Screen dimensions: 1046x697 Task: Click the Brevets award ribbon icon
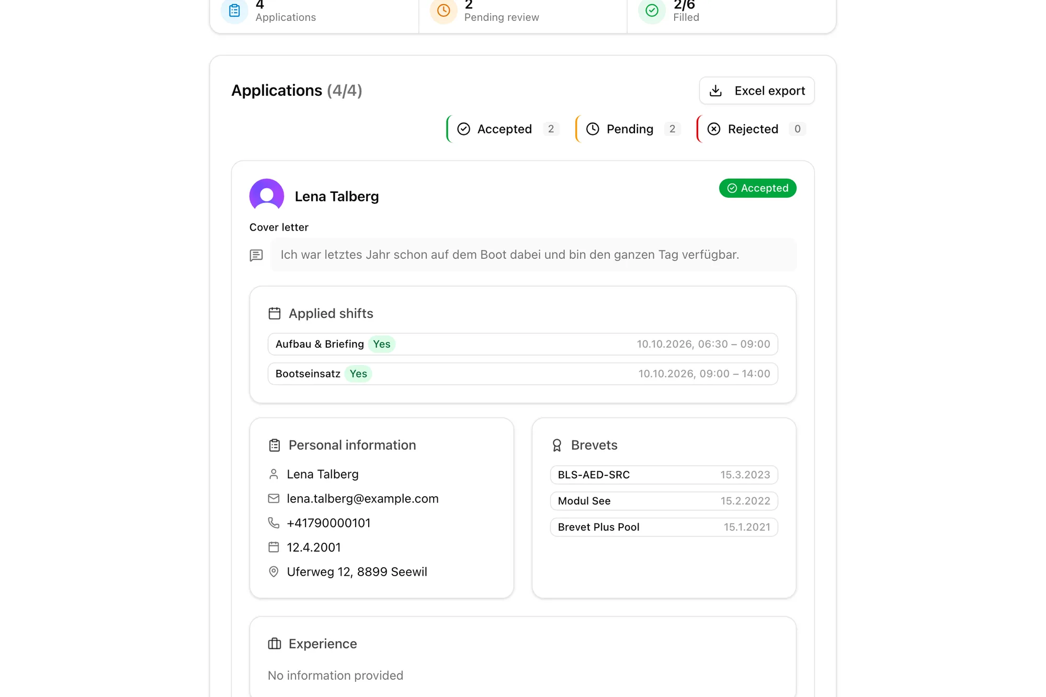(x=557, y=445)
